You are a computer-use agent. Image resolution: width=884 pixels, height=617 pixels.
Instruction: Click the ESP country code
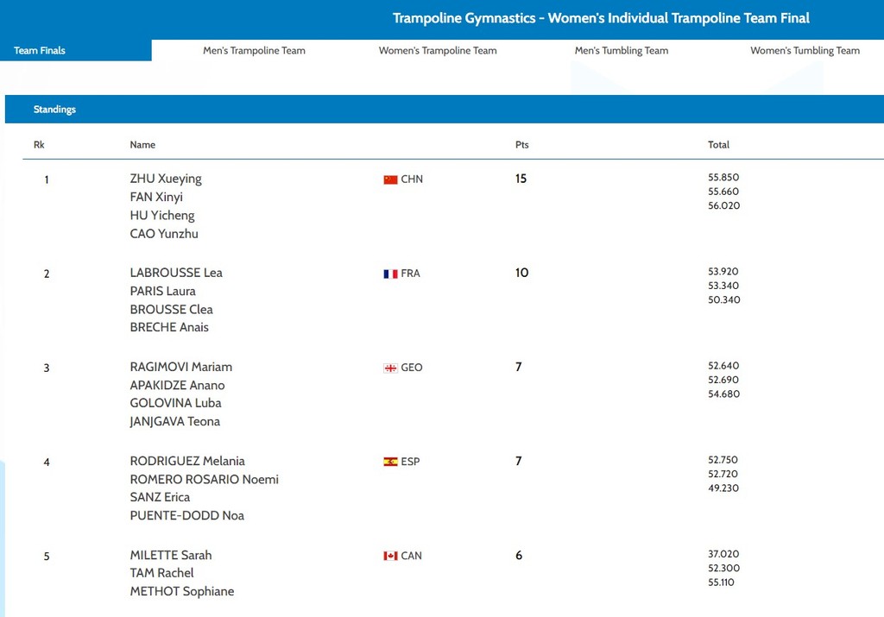point(410,462)
